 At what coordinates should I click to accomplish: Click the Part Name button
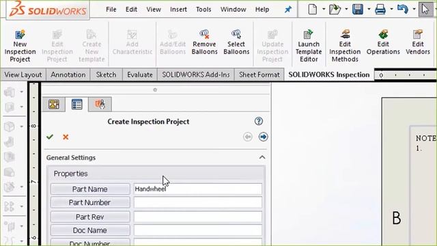coord(90,189)
